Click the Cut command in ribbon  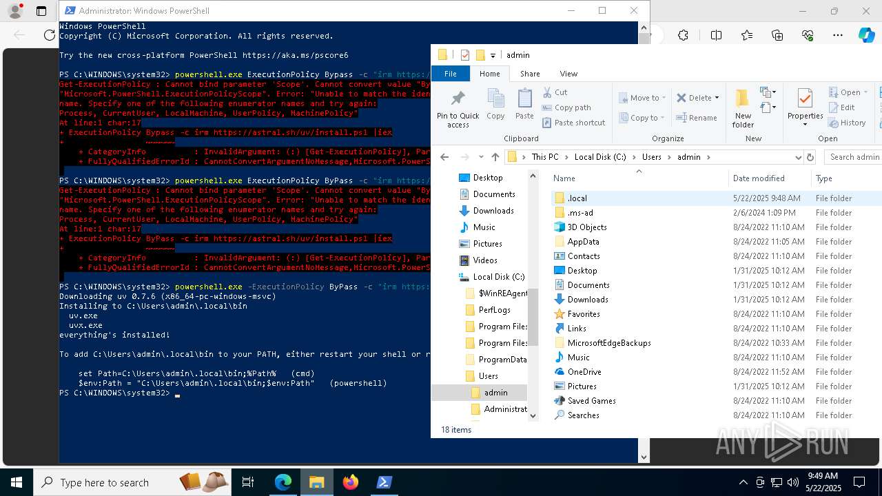coord(555,92)
